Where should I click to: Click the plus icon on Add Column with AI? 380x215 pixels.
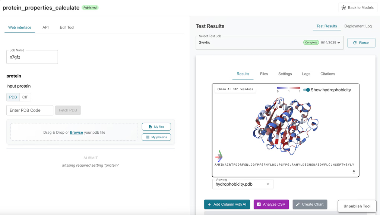point(209,204)
